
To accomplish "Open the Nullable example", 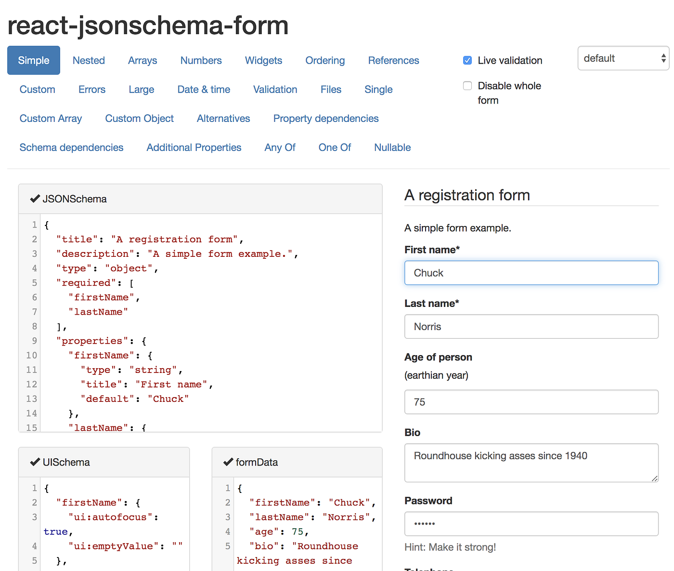I will pos(392,147).
